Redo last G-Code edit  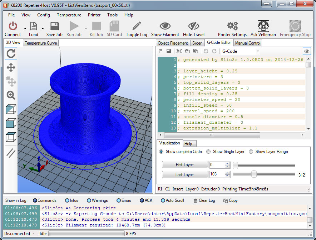(214, 51)
